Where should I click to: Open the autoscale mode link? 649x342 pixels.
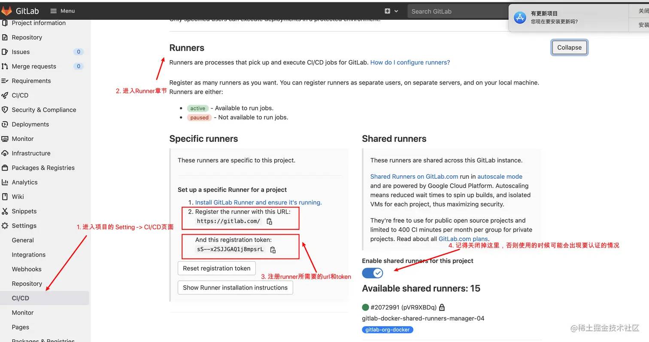tap(500, 177)
